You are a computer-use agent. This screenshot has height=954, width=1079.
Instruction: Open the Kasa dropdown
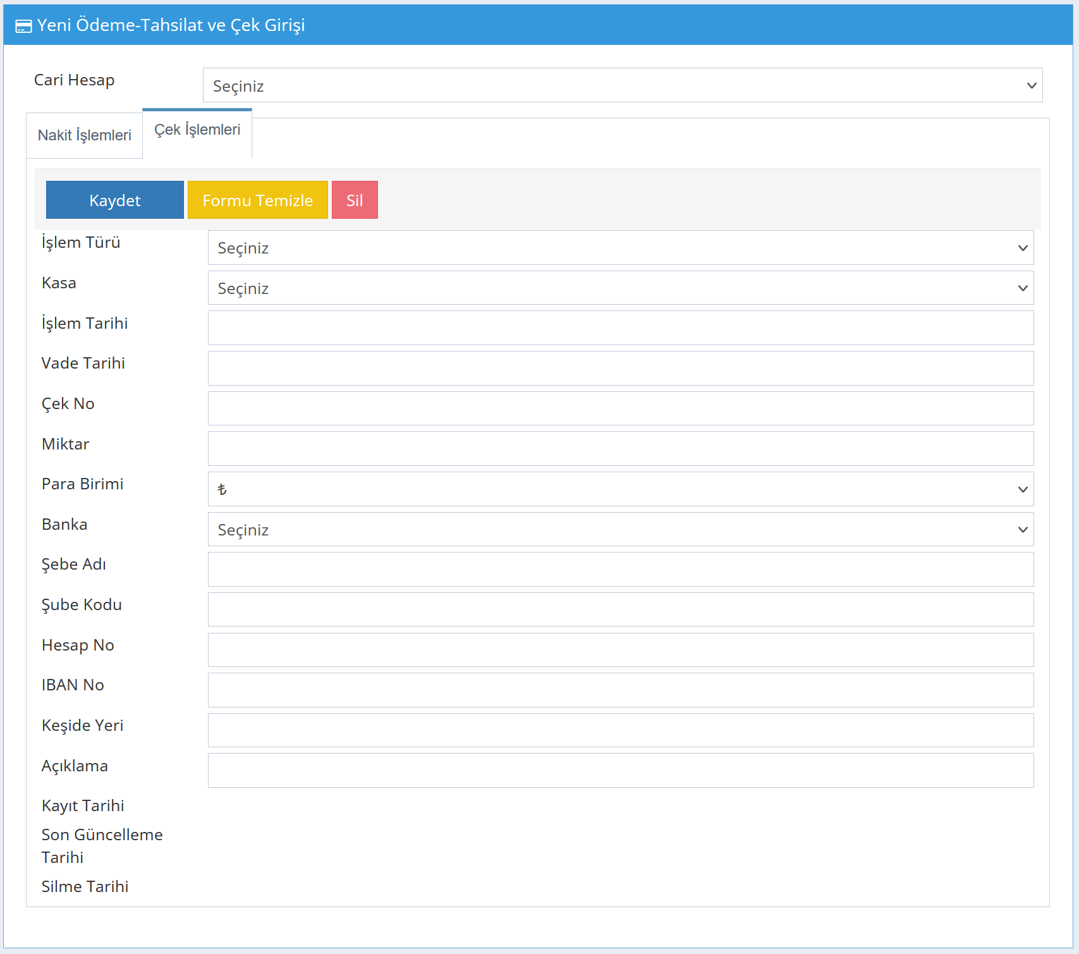click(x=621, y=288)
